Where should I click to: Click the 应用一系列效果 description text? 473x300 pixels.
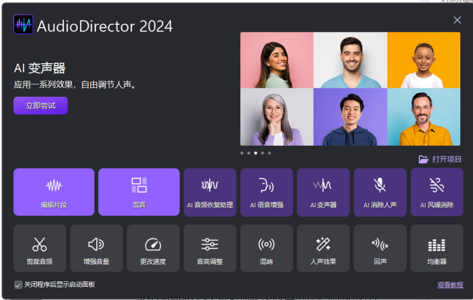(75, 85)
